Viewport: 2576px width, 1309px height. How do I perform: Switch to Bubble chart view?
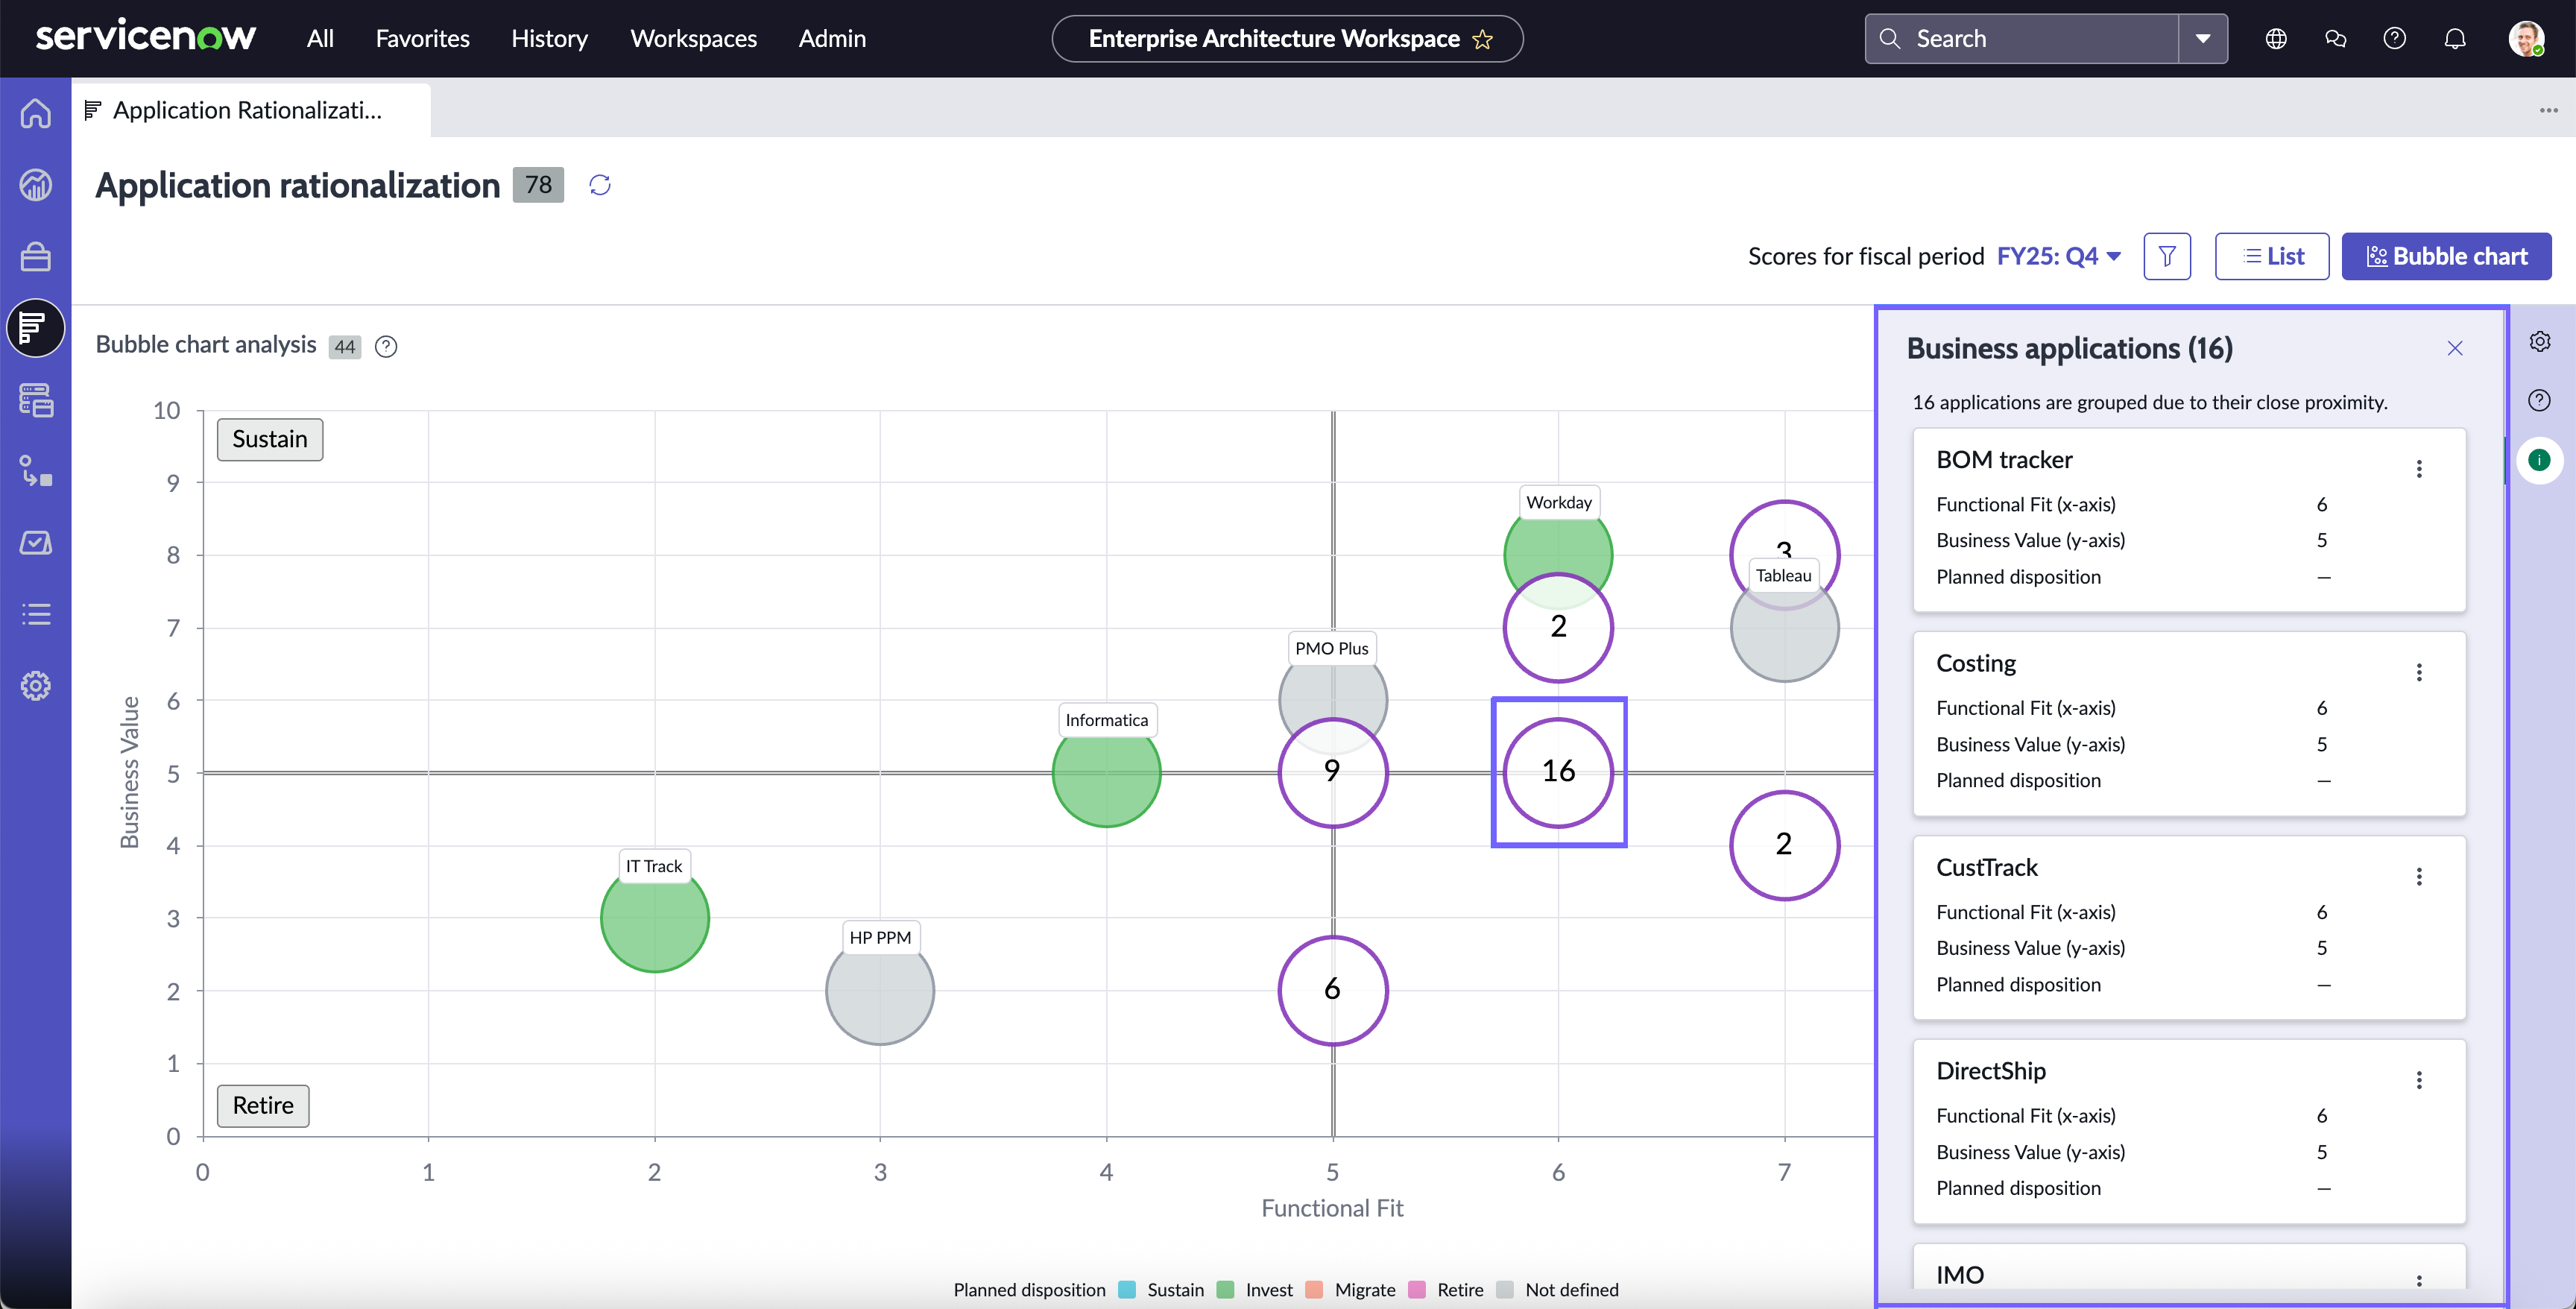(x=2446, y=257)
